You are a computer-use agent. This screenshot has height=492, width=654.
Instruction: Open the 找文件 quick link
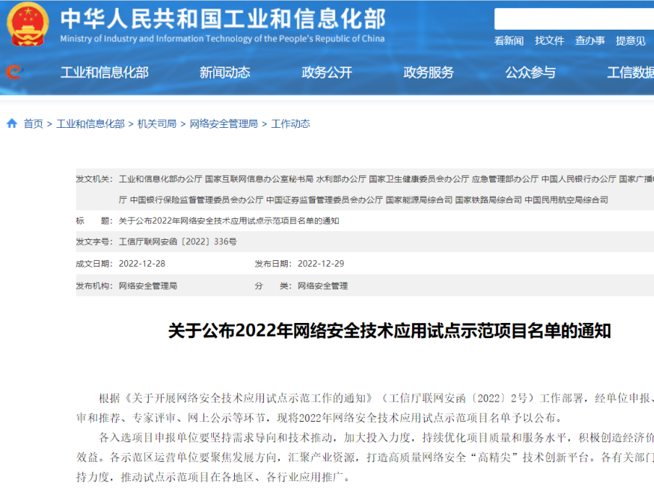[x=549, y=41]
